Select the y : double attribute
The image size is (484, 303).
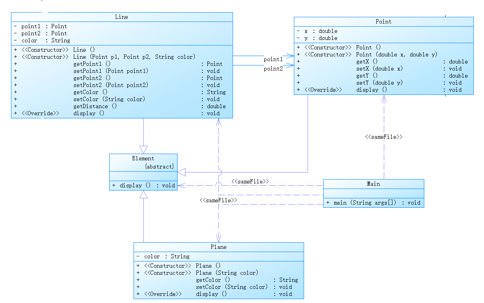[x=317, y=38]
